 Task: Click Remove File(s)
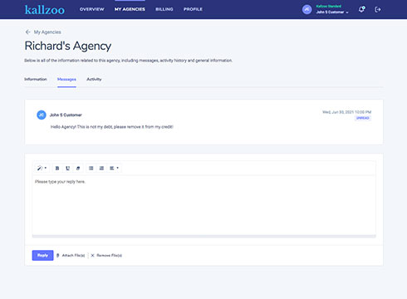(x=106, y=255)
